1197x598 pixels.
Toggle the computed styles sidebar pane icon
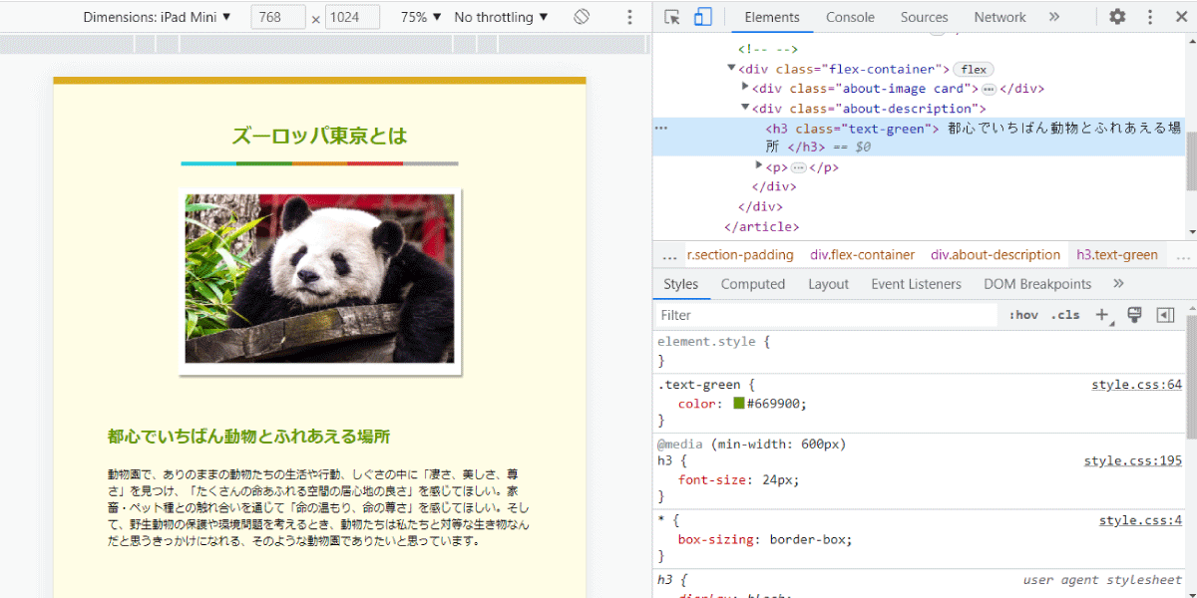coord(1165,315)
